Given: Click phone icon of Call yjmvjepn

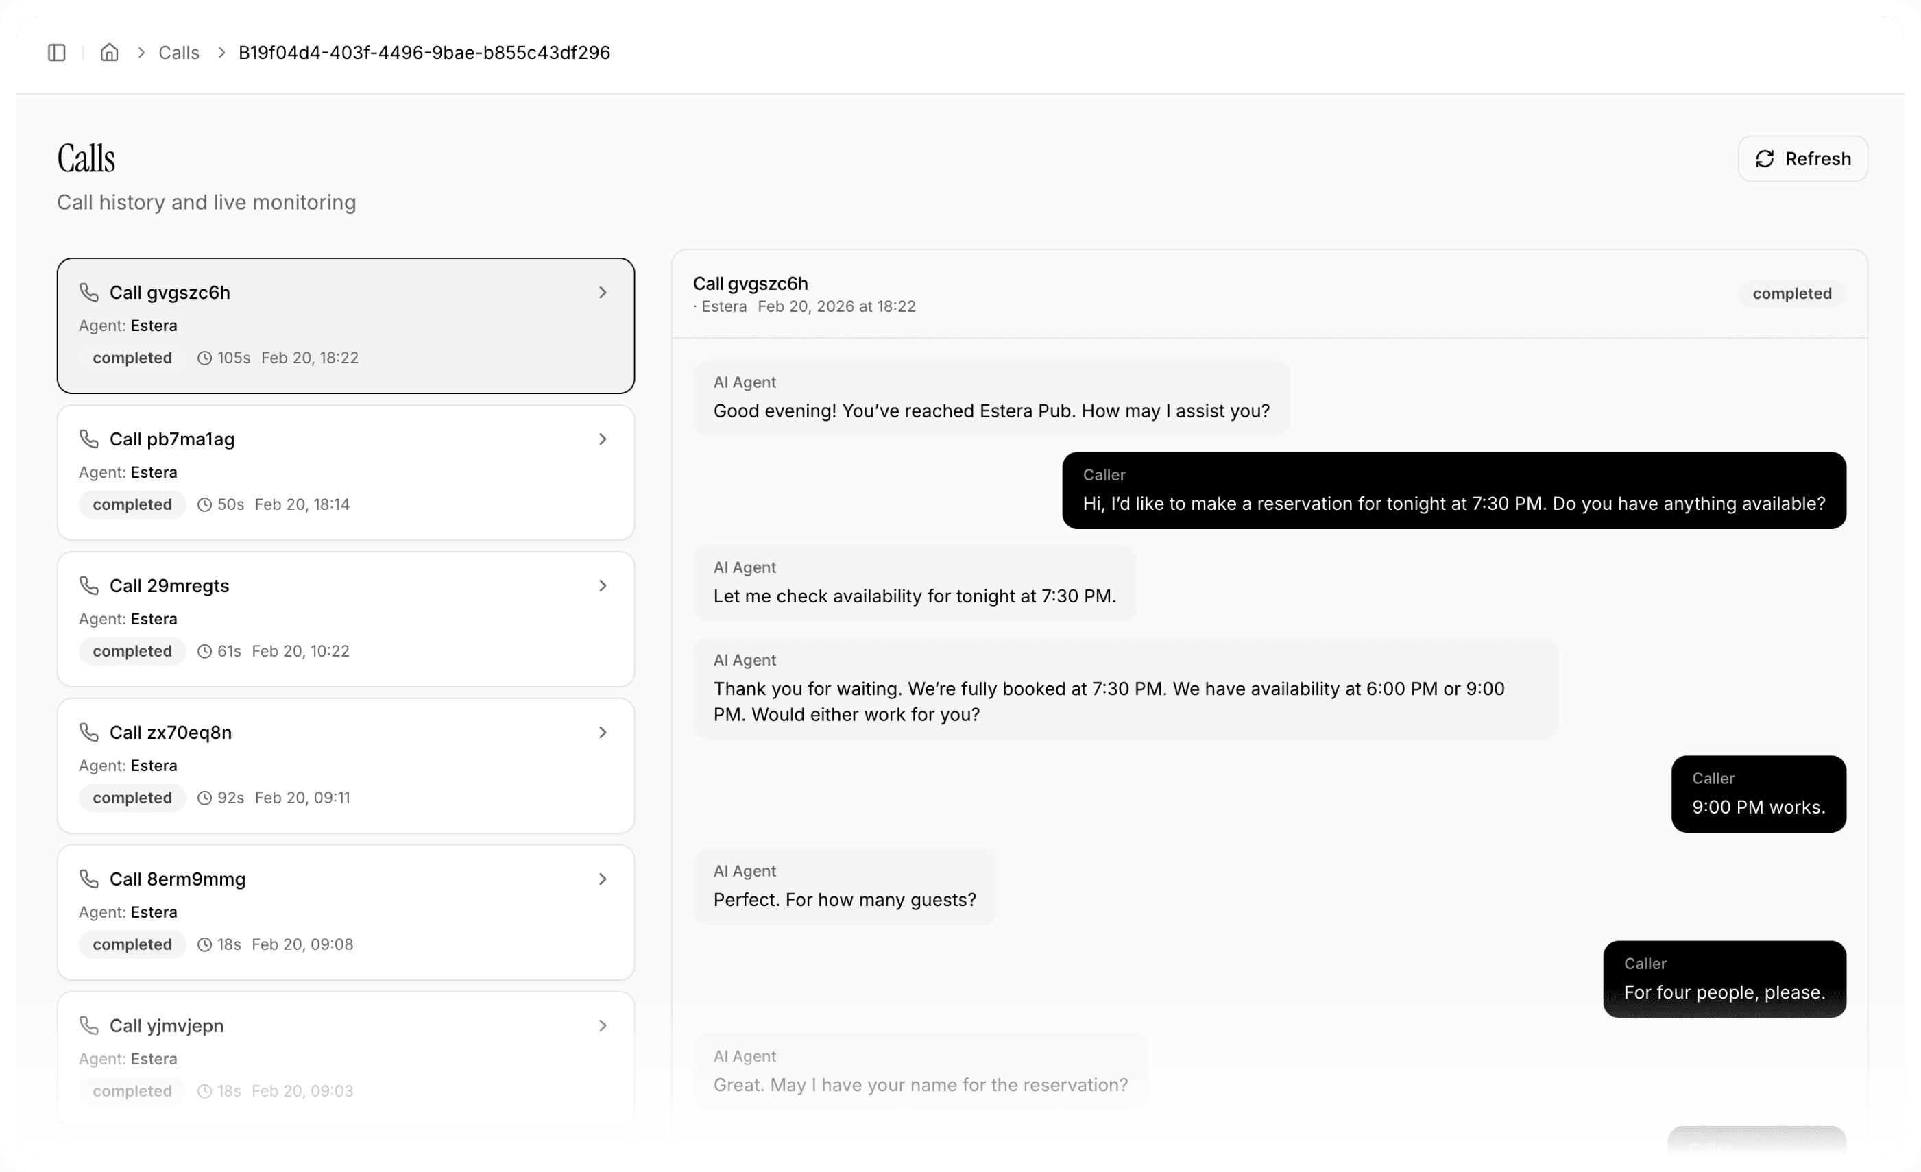Looking at the screenshot, I should 89,1025.
